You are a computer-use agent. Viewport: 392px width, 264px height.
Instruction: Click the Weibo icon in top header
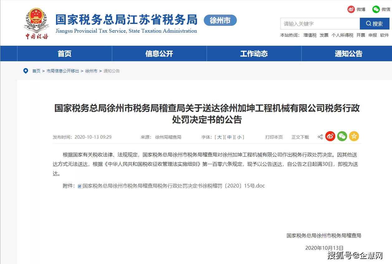[x=351, y=9]
